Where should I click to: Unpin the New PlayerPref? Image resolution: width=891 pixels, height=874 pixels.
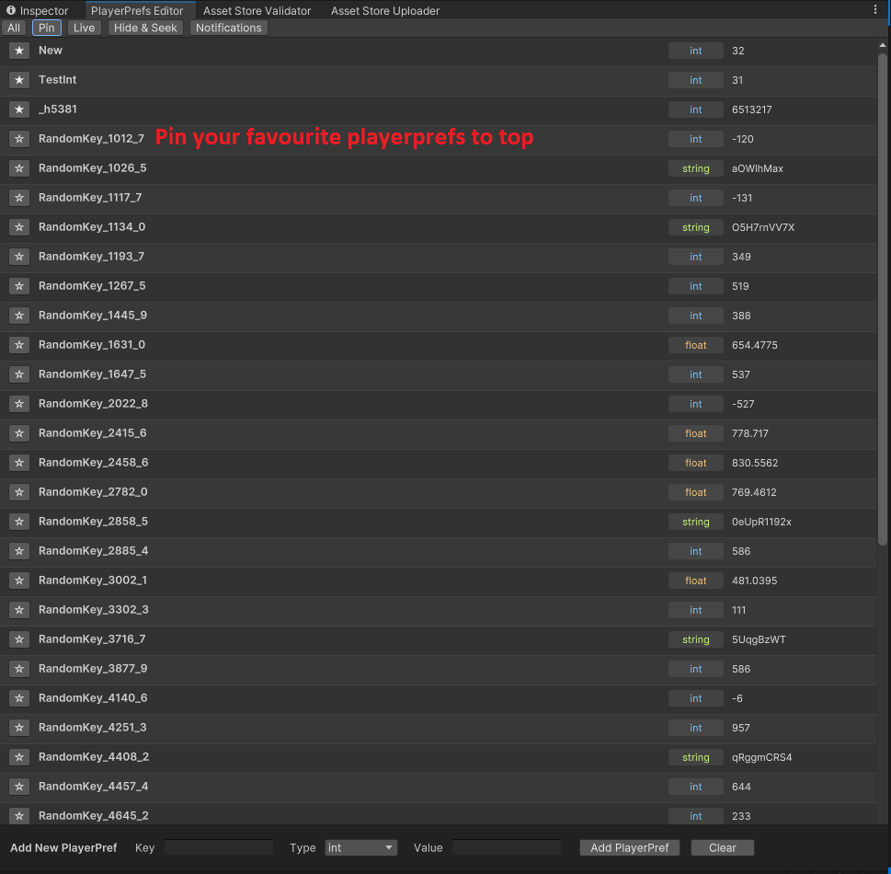click(18, 51)
